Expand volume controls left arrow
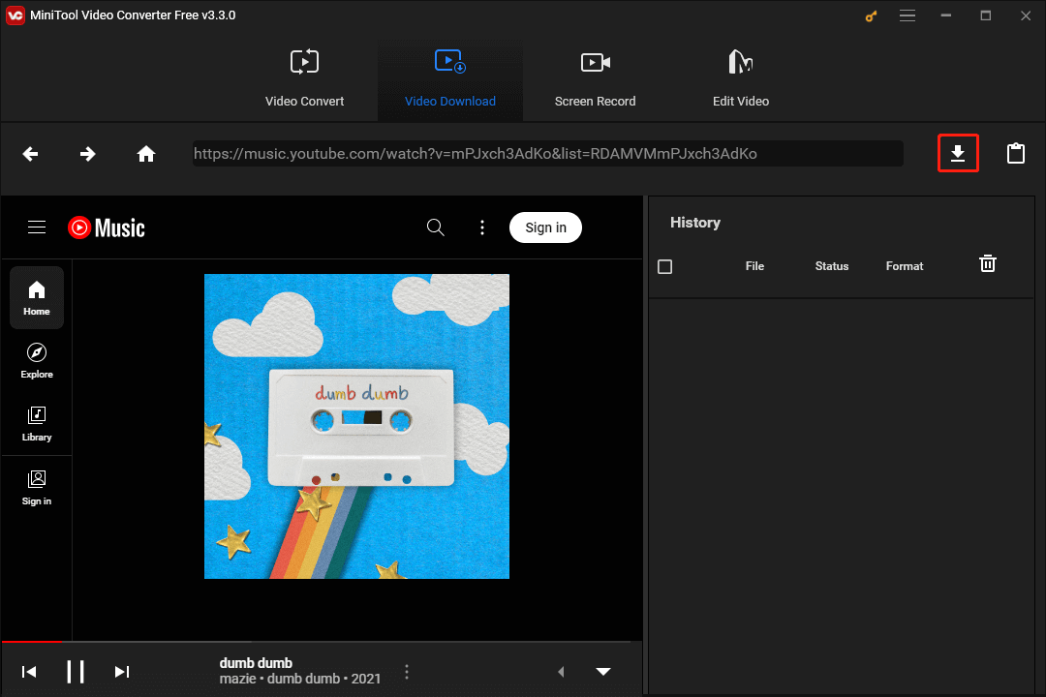Screen dimensions: 1046x697 pyautogui.click(x=561, y=672)
